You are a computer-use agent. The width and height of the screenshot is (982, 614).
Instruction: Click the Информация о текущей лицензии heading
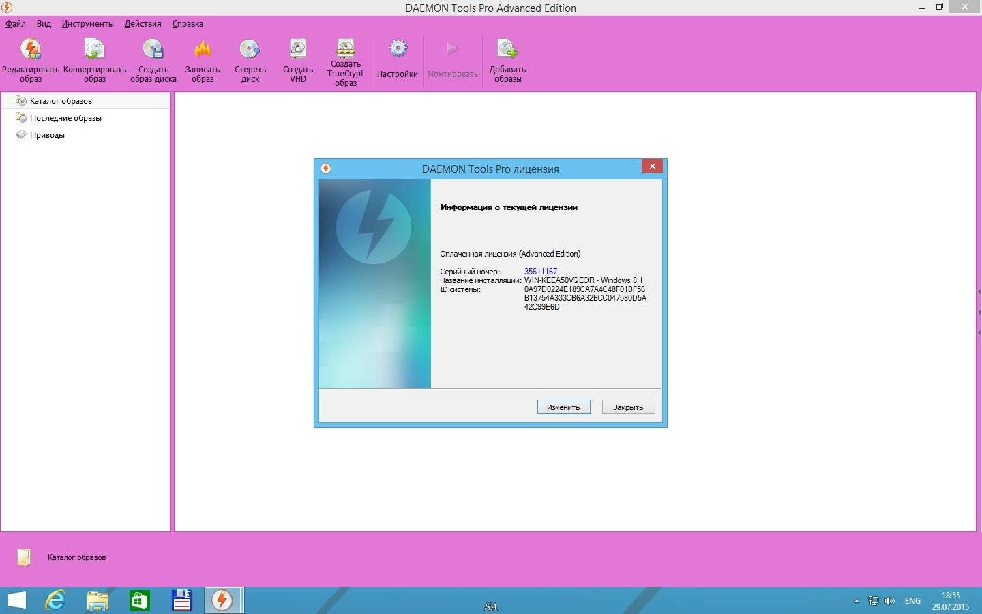pos(509,207)
